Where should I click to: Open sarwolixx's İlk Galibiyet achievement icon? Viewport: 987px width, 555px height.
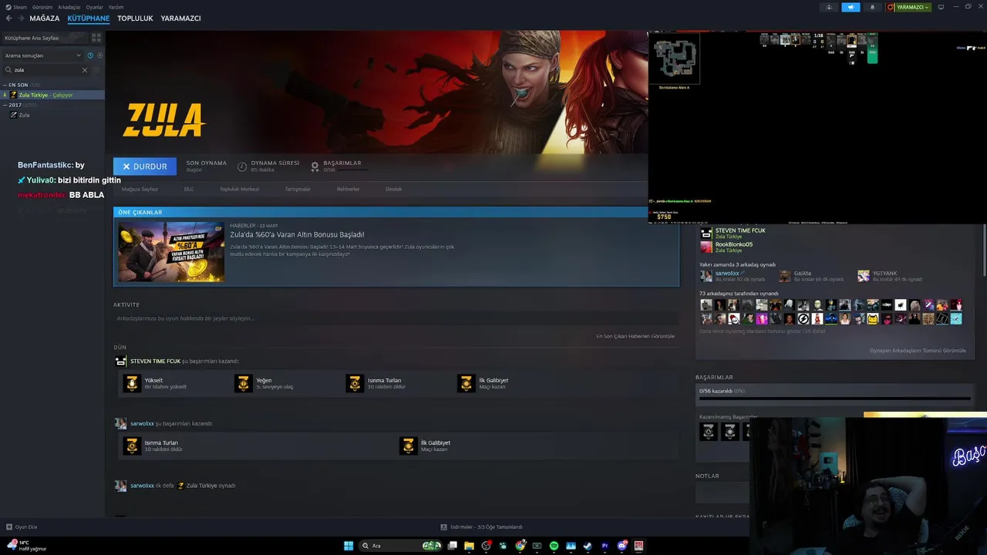(408, 446)
